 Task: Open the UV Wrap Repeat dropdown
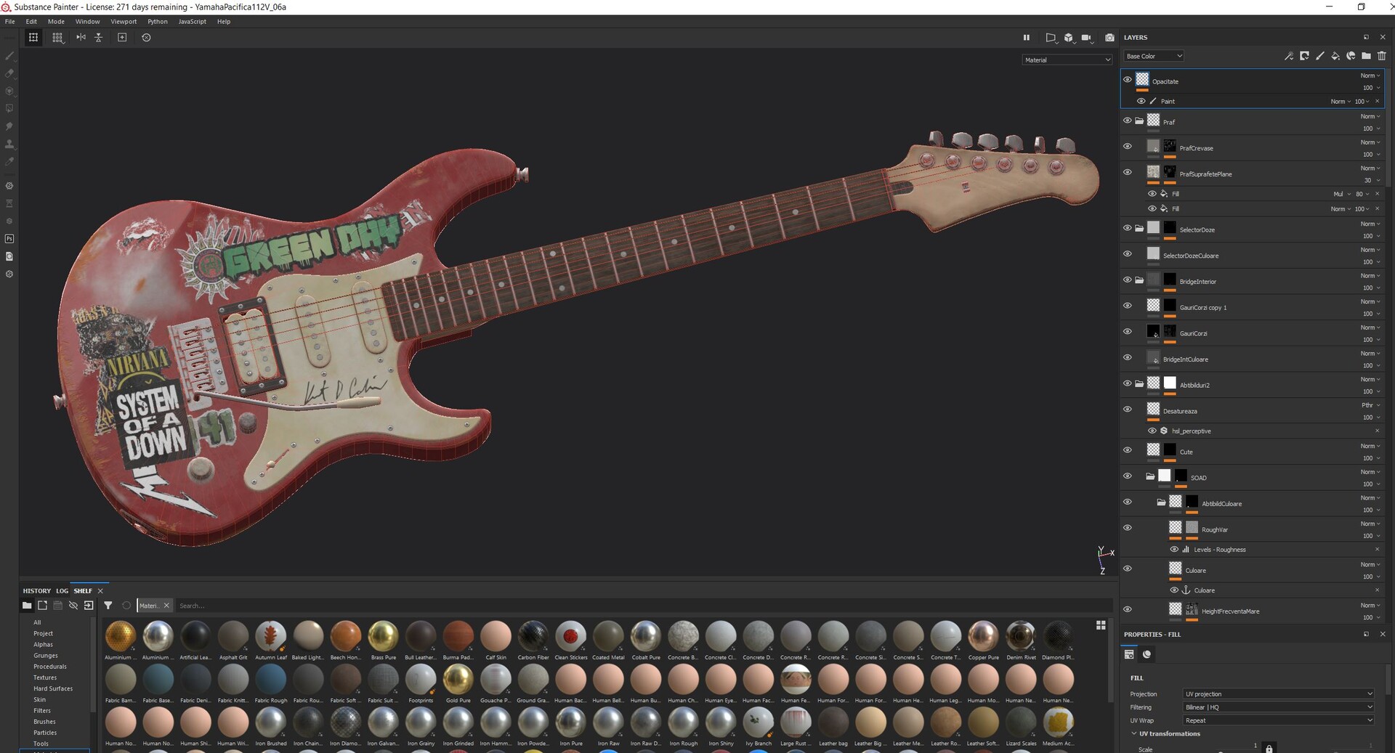click(x=1278, y=720)
